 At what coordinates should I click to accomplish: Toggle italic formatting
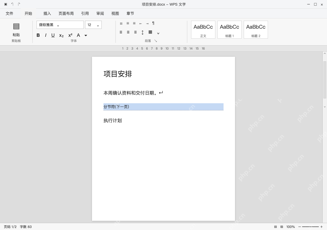[46, 35]
